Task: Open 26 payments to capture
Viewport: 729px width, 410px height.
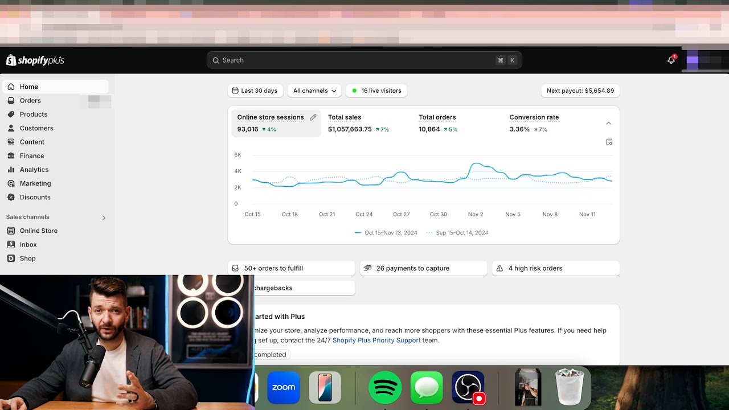Action: (x=424, y=268)
